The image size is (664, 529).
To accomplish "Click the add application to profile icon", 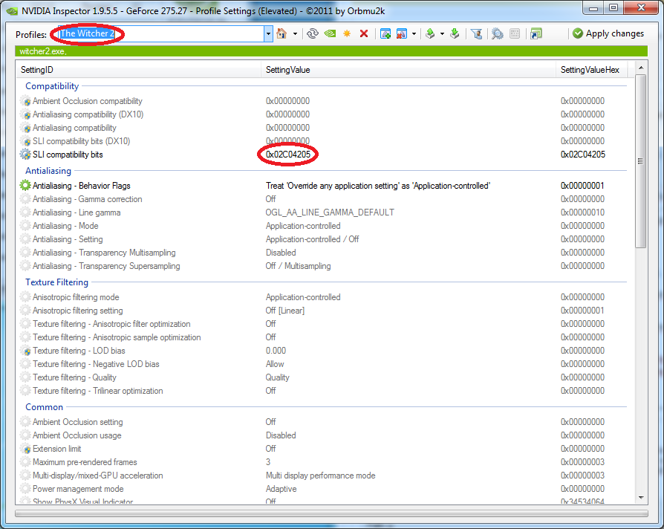I will coord(385,34).
